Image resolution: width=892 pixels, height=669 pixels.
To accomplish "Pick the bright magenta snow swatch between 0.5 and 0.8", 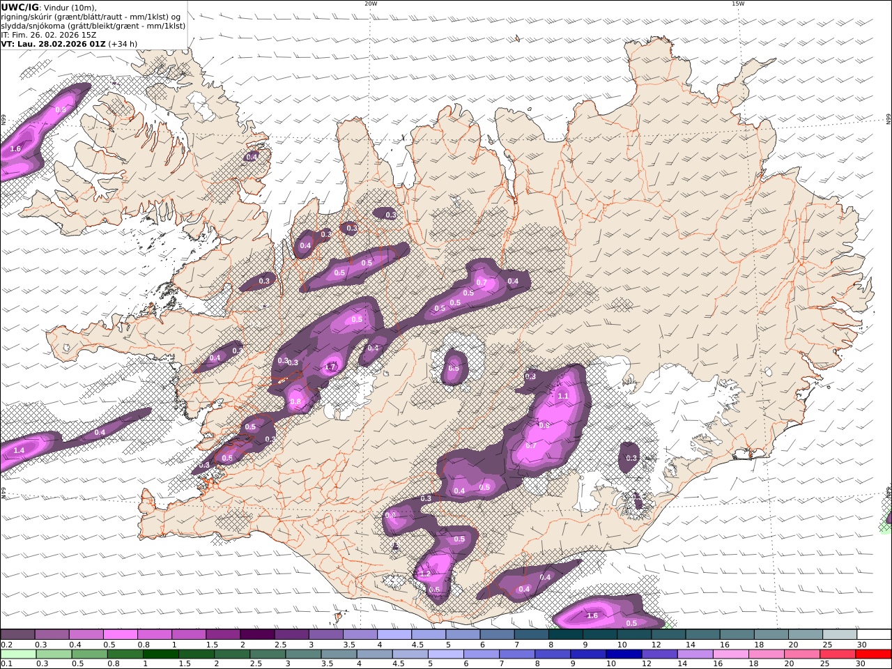I will click(x=120, y=635).
